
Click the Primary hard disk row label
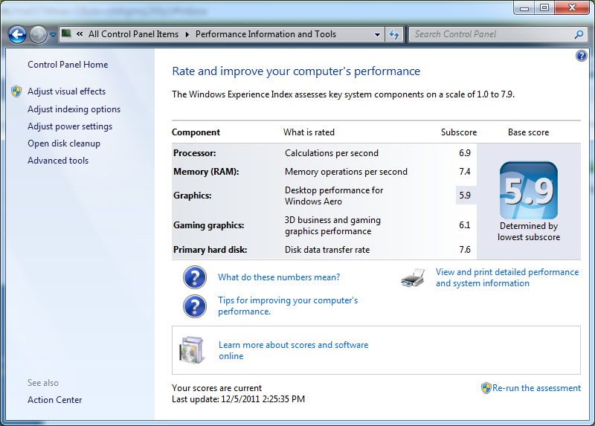[x=210, y=250]
